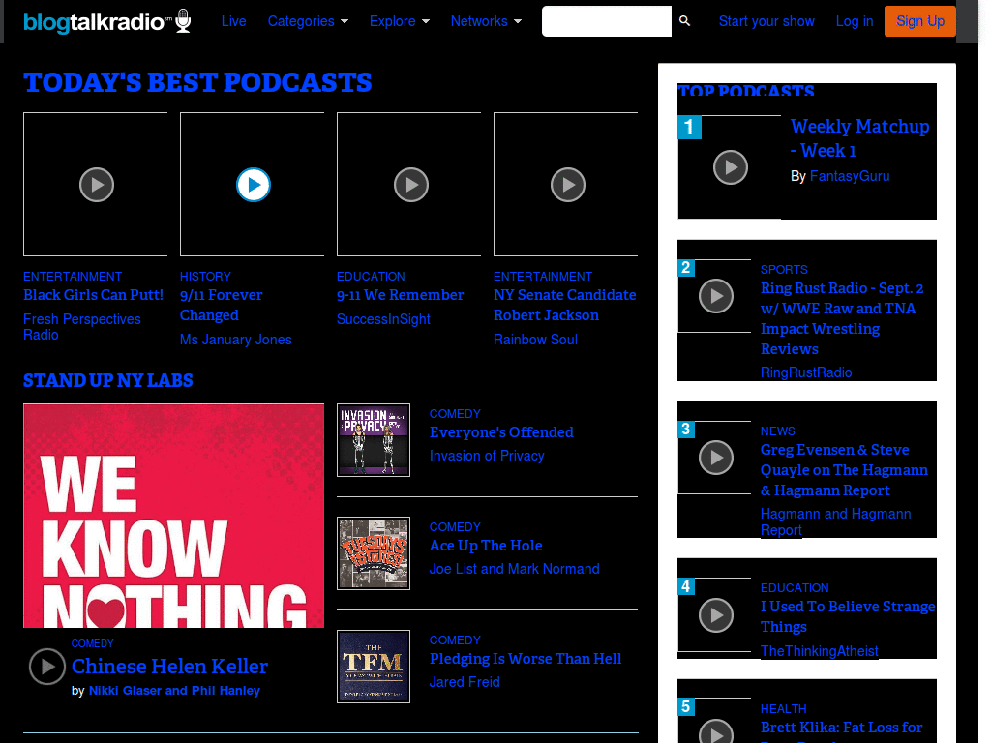The image size is (991, 743).
Task: Play the Chinese Helen Keller episode
Action: coord(47,667)
